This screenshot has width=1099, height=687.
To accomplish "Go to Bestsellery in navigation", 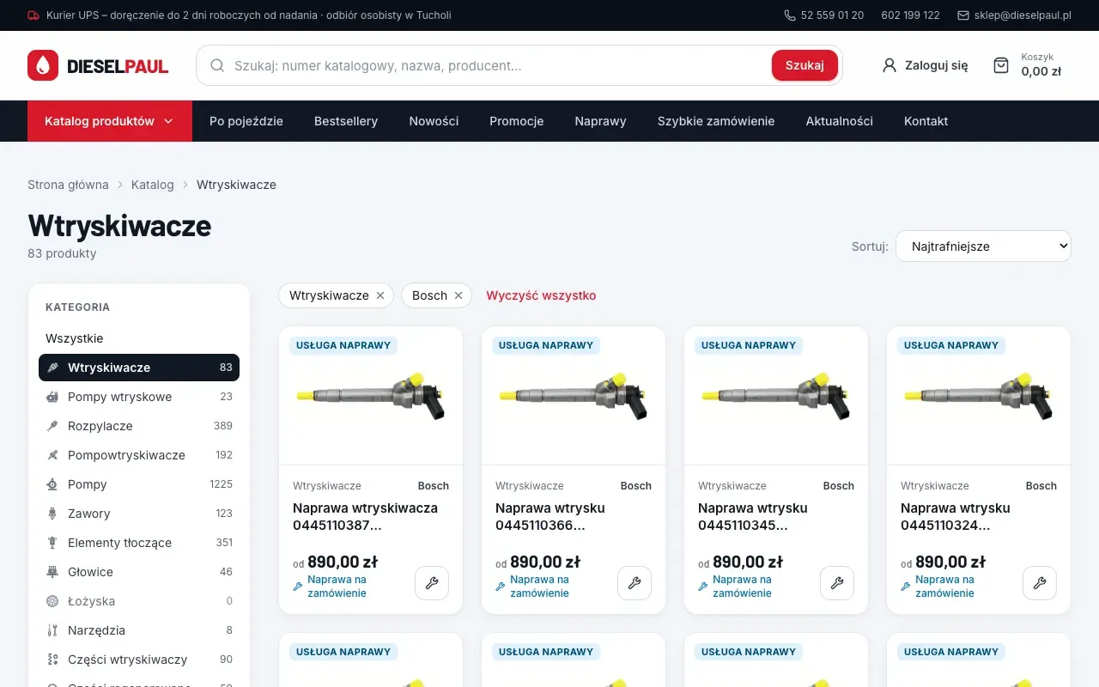I will tap(346, 121).
